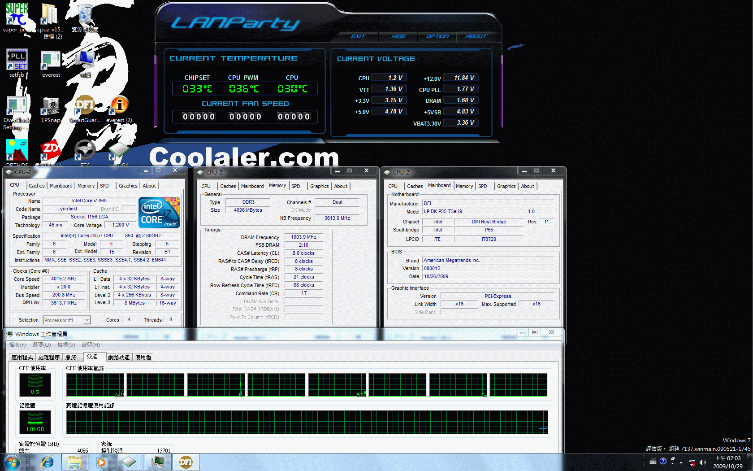The height and width of the screenshot is (471, 753).
Task: Click Core Speed value 4015.2 MHz
Action: pyautogui.click(x=64, y=279)
